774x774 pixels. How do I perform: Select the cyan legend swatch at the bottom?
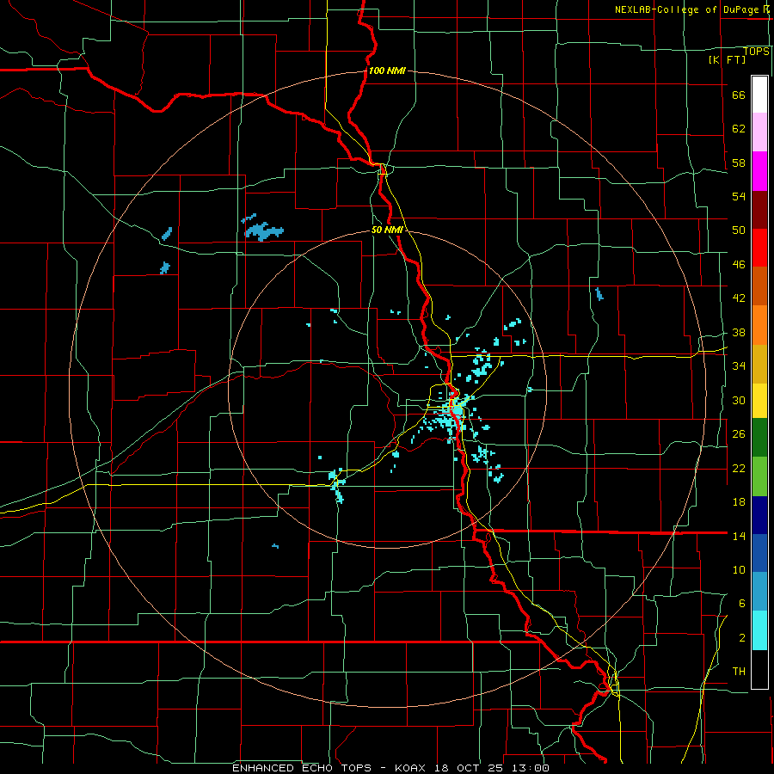tap(759, 630)
